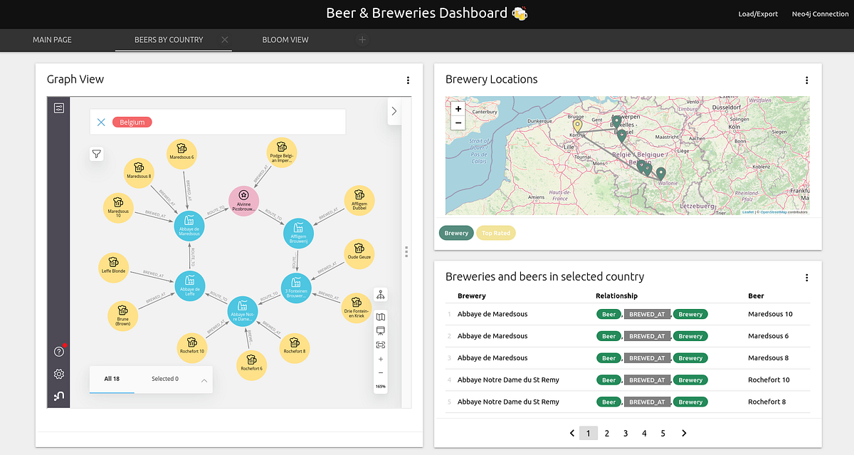The height and width of the screenshot is (455, 854).
Task: Zoom in on the map with the plus control
Action: 458,108
